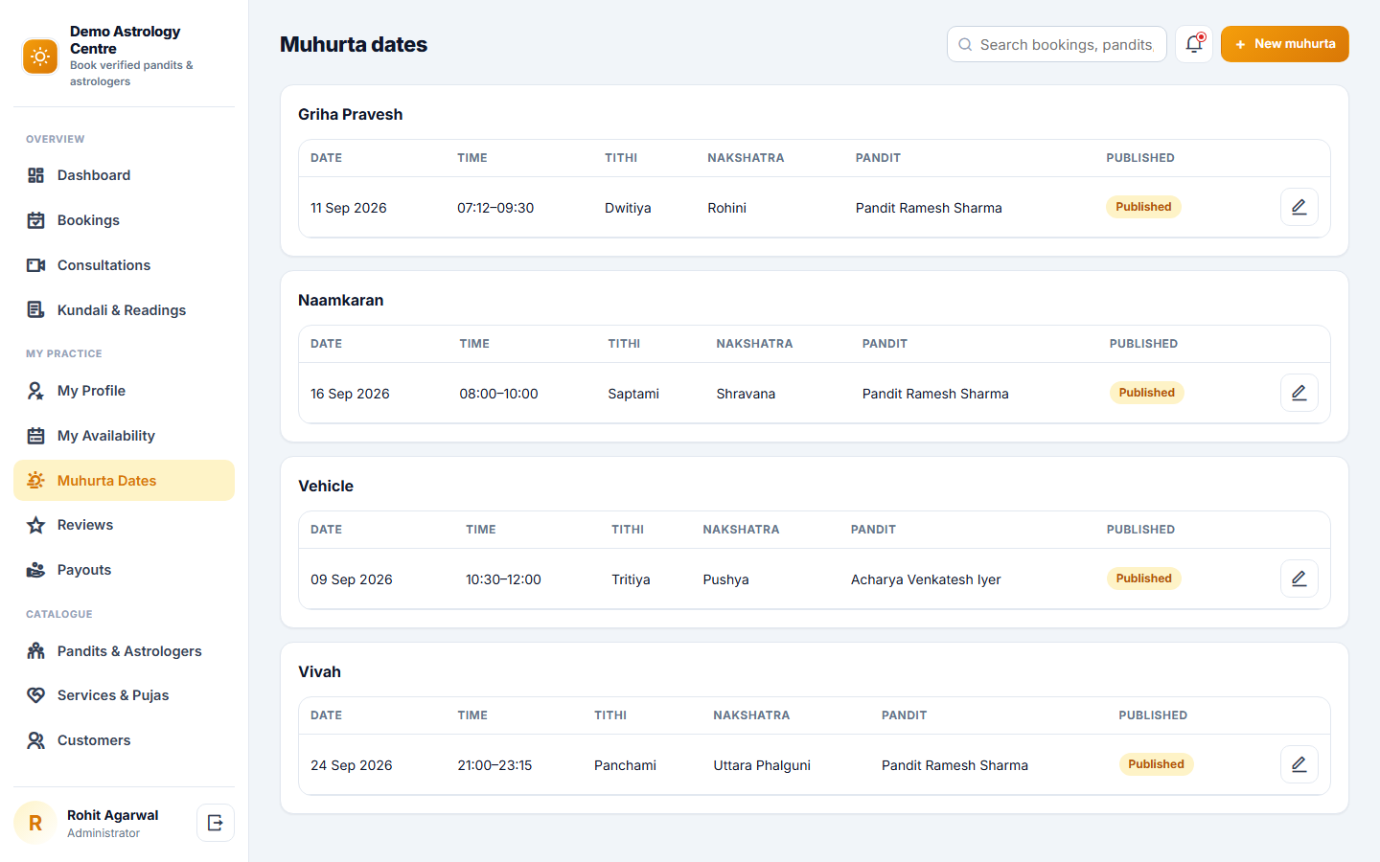Screen dimensions: 1380x862
Task: Click the 16 Sep 2026 date cell
Action: (x=350, y=394)
